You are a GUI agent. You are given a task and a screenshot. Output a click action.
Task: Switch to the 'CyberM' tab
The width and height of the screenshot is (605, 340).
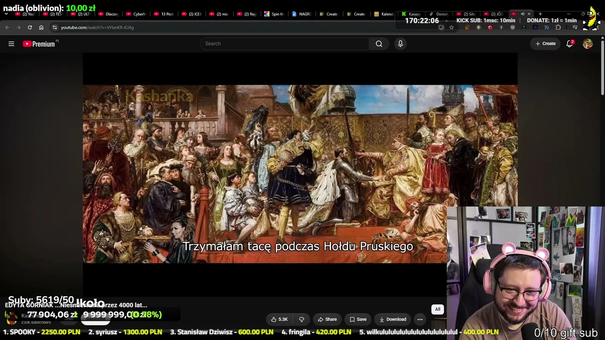(x=137, y=14)
